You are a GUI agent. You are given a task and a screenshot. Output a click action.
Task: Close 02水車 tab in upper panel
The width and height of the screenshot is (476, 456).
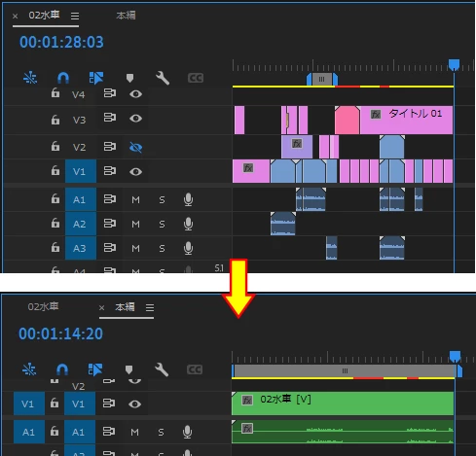(x=15, y=16)
